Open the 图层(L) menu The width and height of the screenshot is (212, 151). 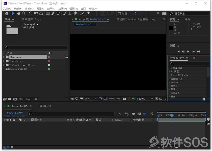click(40, 8)
